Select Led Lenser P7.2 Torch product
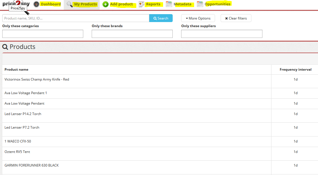The width and height of the screenshot is (318, 175). (22, 128)
